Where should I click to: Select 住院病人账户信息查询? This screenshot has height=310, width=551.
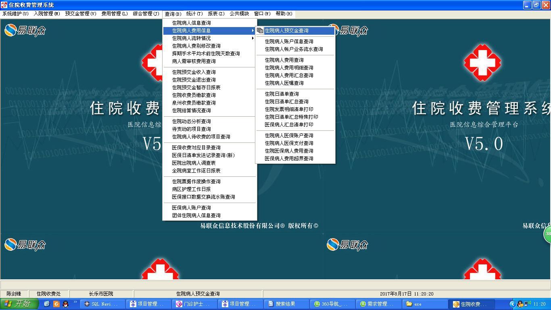click(295, 42)
